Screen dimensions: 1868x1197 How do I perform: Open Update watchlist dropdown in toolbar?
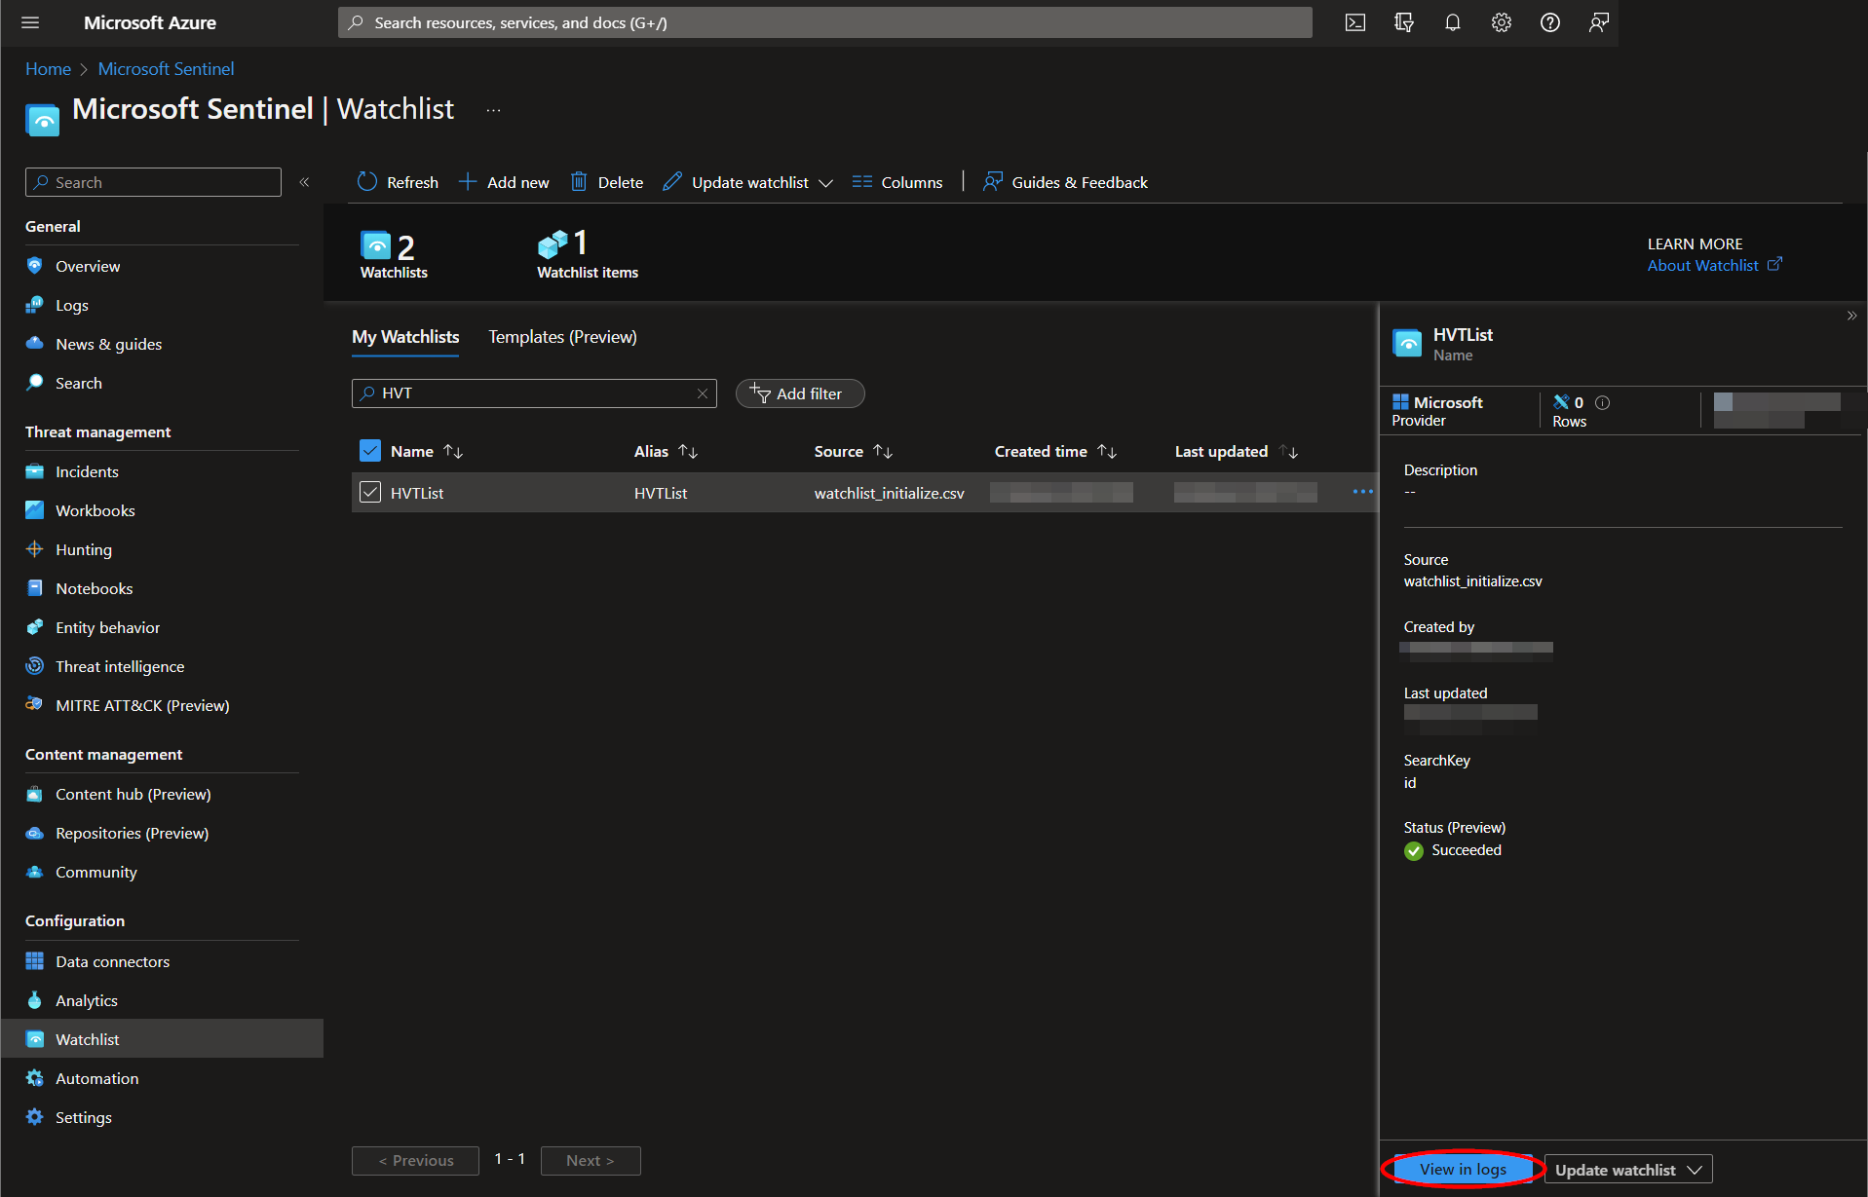point(747,182)
